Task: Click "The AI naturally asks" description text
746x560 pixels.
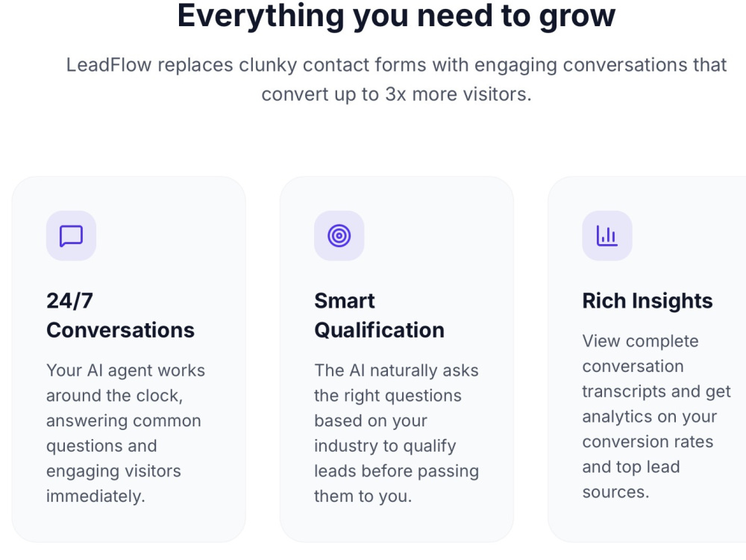Action: coord(396,370)
